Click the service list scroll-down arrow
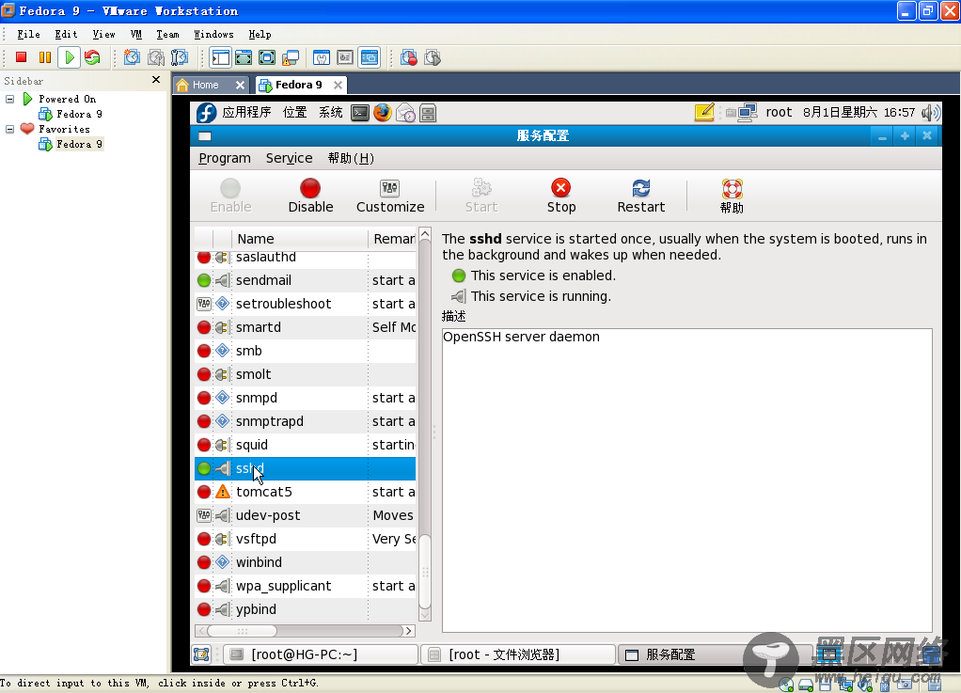 click(x=425, y=615)
